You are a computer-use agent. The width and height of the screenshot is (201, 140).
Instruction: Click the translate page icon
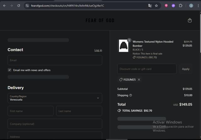[x=150, y=6]
